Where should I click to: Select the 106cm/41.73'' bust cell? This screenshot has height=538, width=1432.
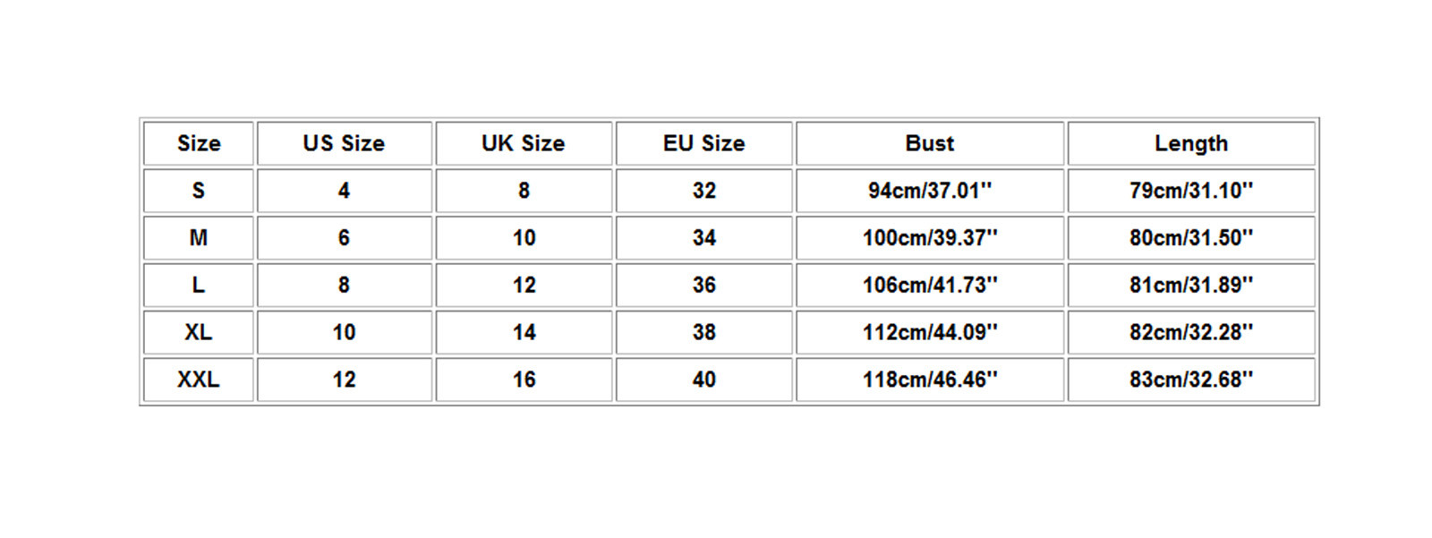click(930, 286)
